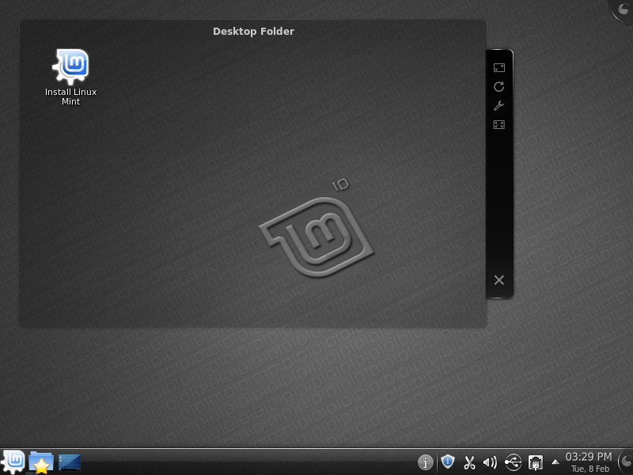
Task: Click the rotate handle on the widget toolbar
Action: click(499, 88)
